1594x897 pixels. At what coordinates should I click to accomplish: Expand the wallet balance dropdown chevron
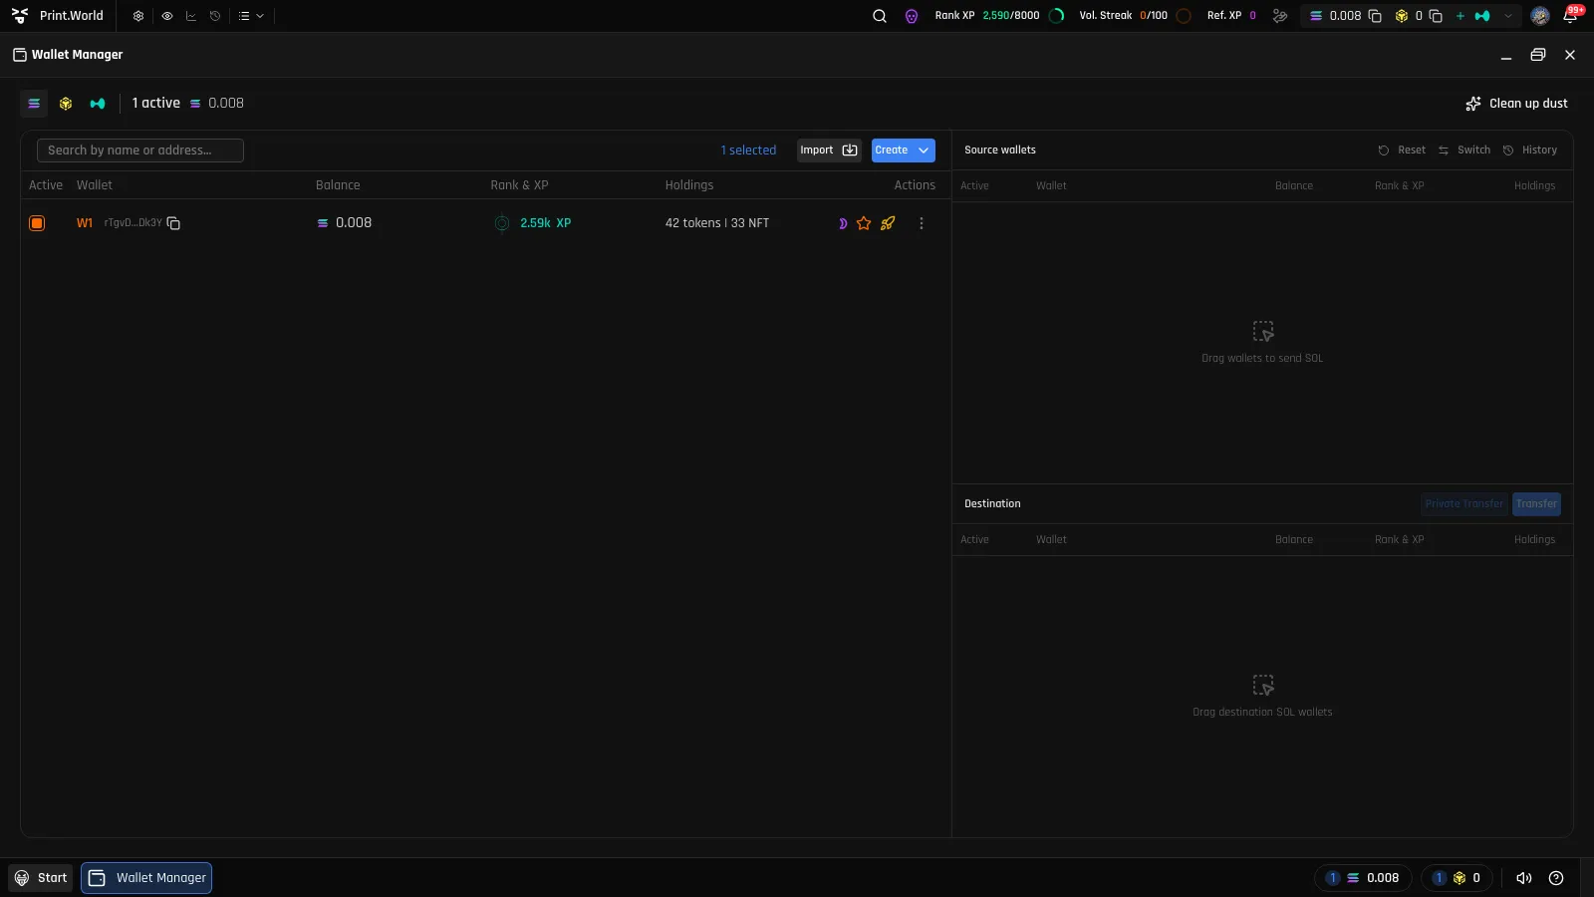tap(1508, 16)
